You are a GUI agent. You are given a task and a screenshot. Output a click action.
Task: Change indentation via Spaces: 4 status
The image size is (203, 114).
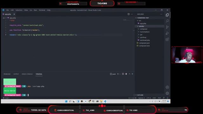141,98
